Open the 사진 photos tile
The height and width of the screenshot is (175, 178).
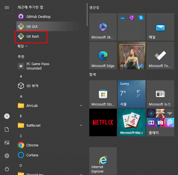132,55
